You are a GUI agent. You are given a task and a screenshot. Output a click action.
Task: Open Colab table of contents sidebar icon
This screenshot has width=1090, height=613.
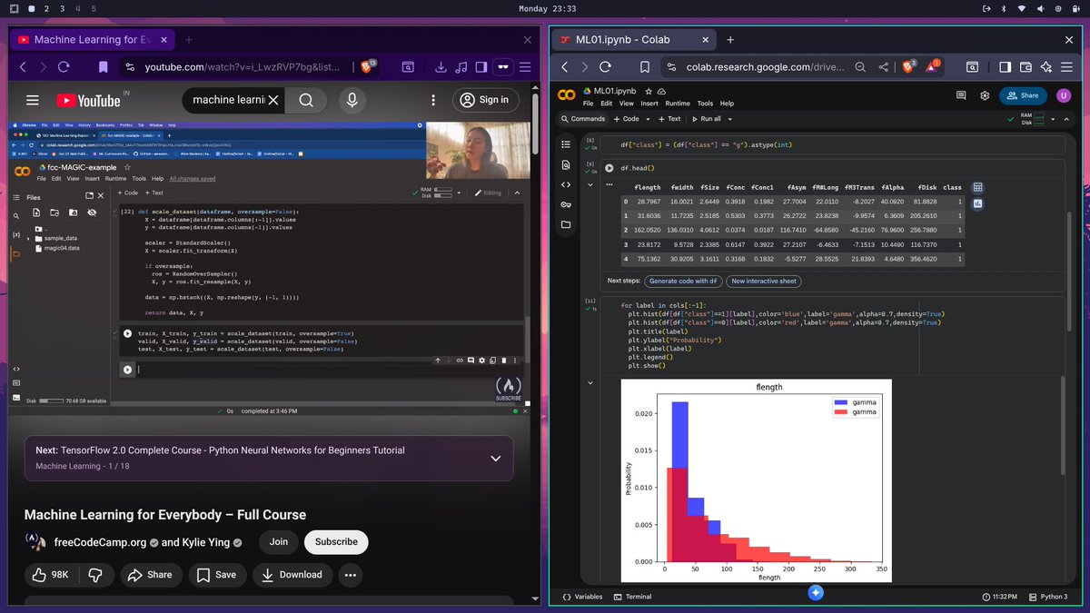point(566,145)
